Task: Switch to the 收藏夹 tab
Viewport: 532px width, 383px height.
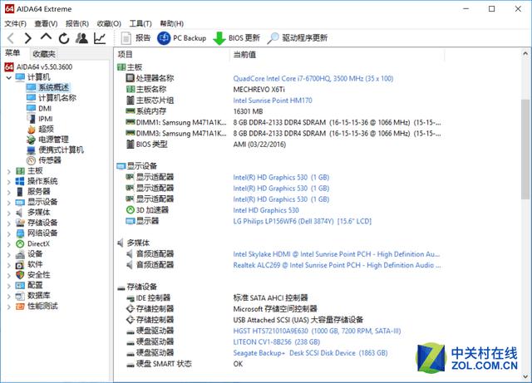Action: 44,54
